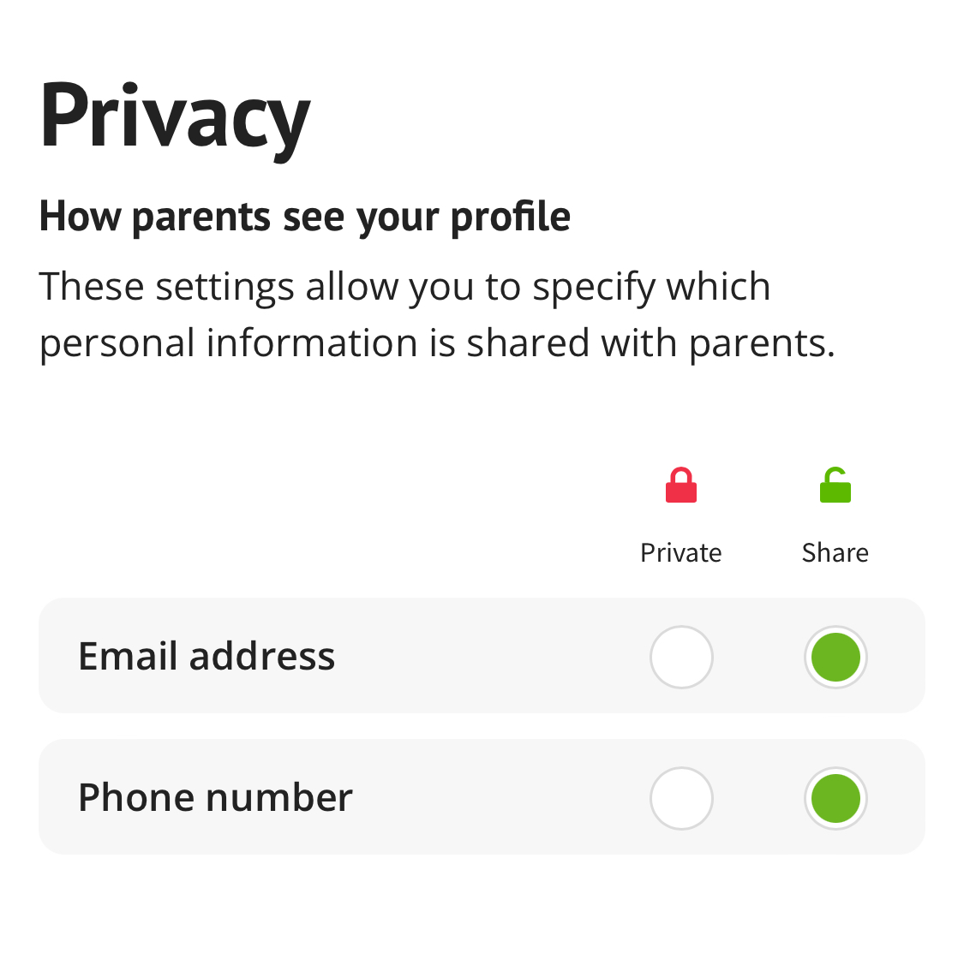964x977 pixels.
Task: Click the Privacy page heading
Action: (x=175, y=118)
